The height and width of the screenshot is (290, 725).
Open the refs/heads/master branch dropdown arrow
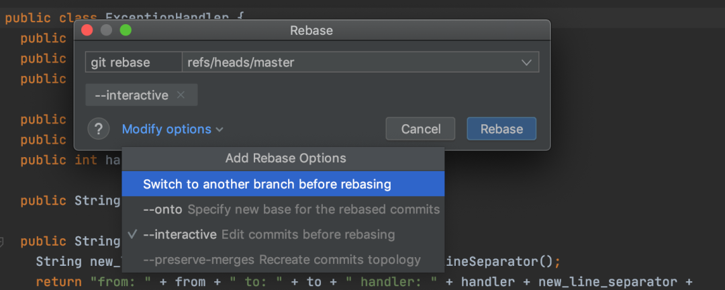click(526, 62)
